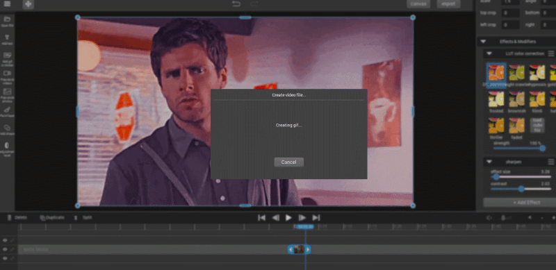556x270 pixels.
Task: Click the clip's left trim handle
Action: pos(291,249)
